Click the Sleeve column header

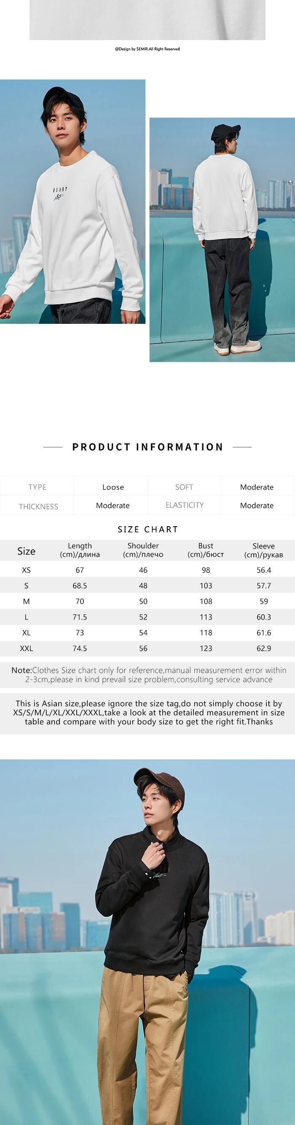click(x=263, y=550)
